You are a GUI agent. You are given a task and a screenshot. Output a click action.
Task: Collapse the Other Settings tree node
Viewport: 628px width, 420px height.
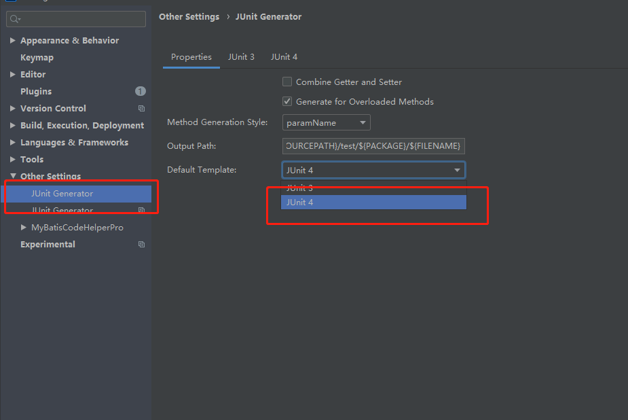click(x=13, y=177)
